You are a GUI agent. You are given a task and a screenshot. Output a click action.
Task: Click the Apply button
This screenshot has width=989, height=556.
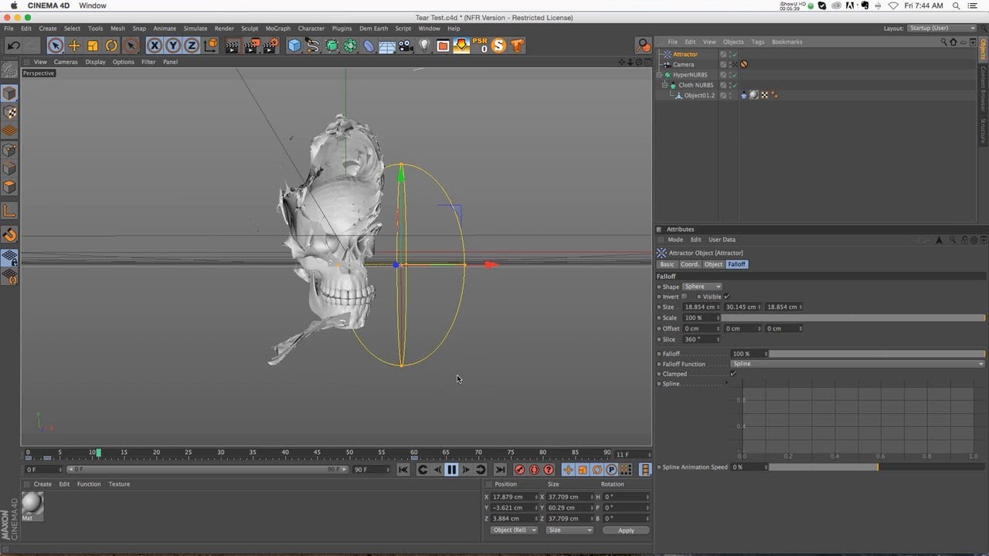click(x=626, y=531)
